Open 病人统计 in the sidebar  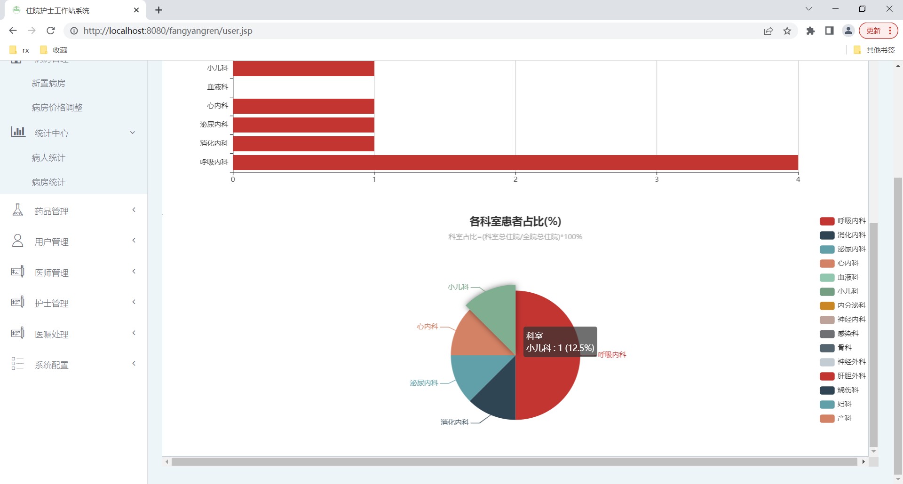click(48, 158)
